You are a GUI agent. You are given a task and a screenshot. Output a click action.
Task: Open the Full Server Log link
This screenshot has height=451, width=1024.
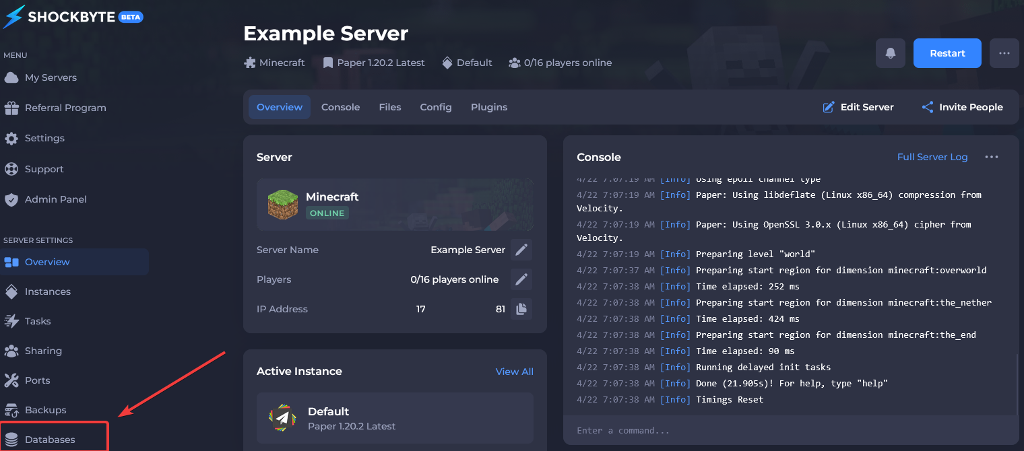(932, 157)
